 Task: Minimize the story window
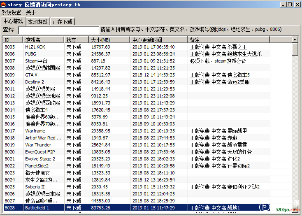pyautogui.click(x=283, y=5)
